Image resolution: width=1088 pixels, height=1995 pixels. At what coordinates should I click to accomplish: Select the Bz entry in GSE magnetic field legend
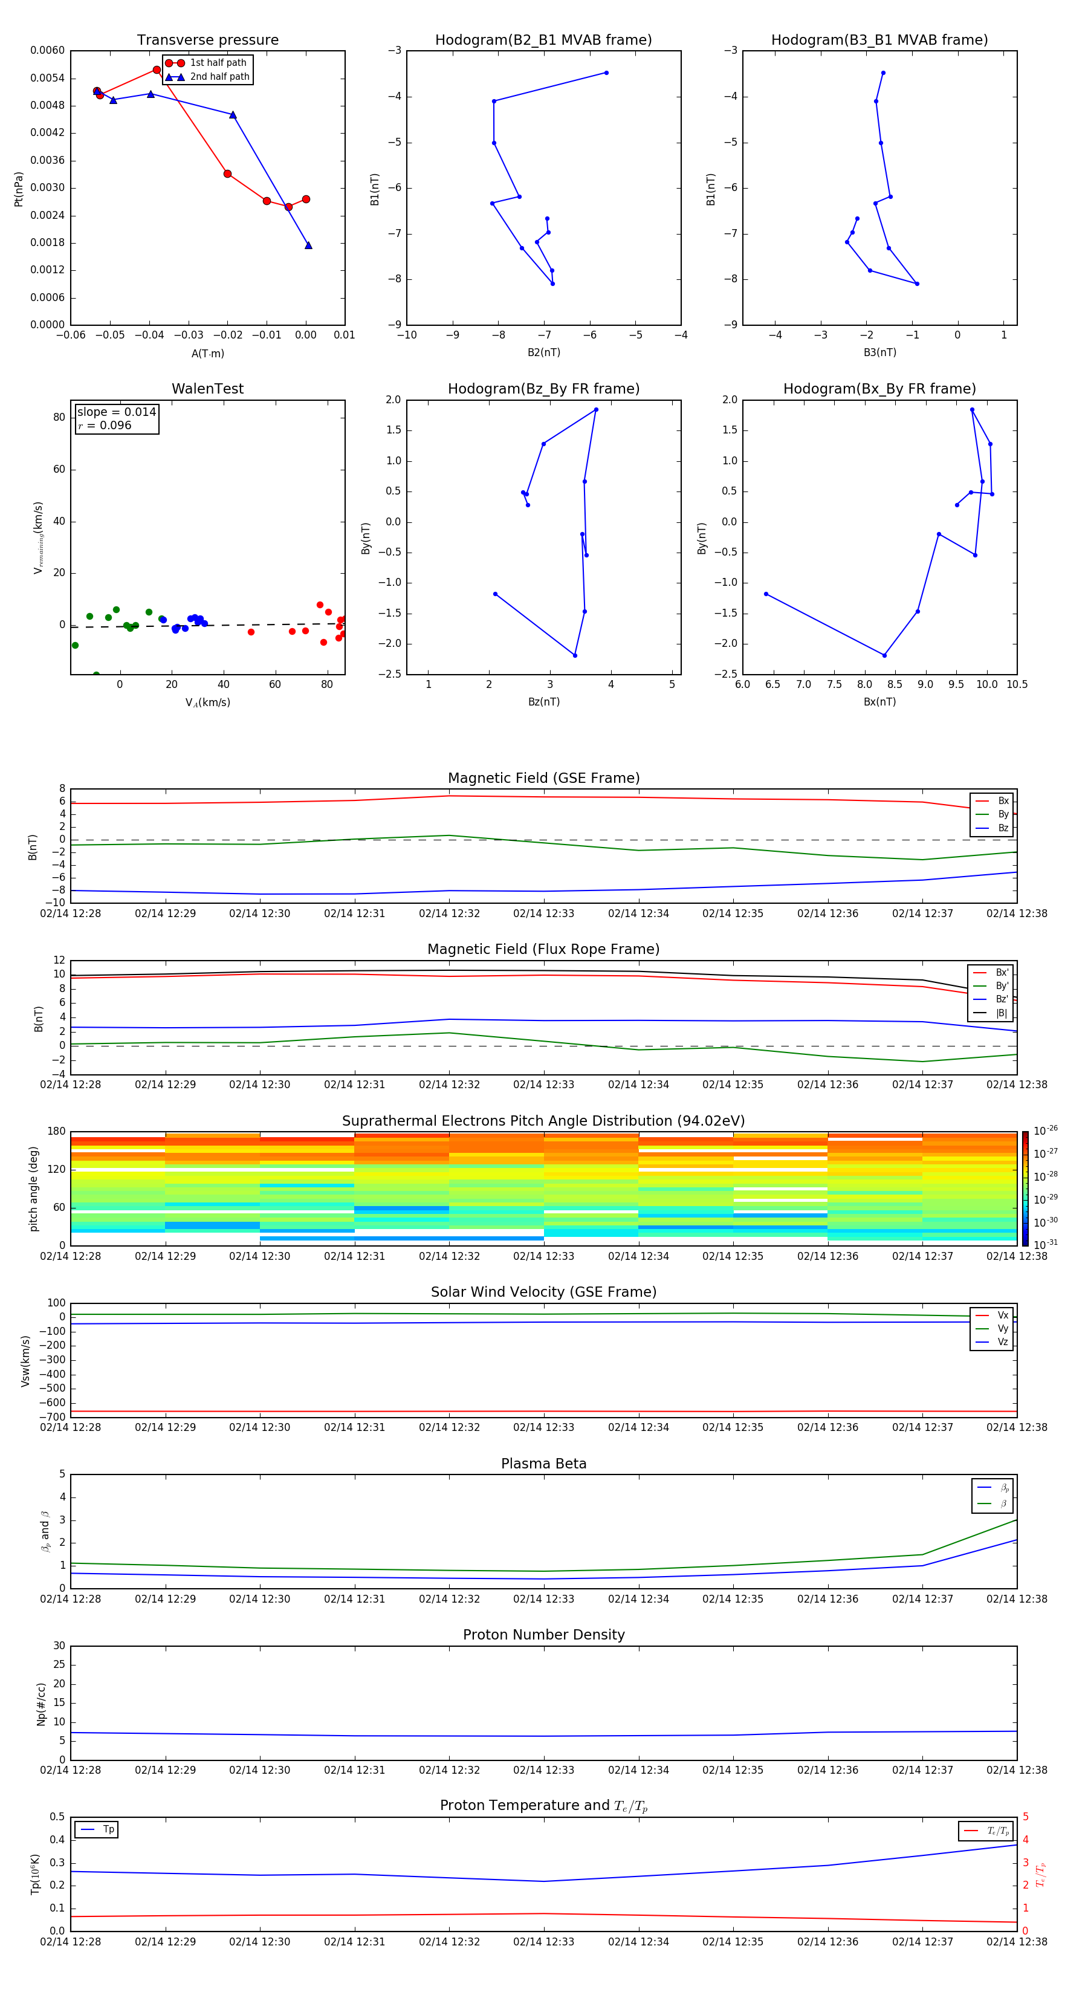pyautogui.click(x=992, y=828)
